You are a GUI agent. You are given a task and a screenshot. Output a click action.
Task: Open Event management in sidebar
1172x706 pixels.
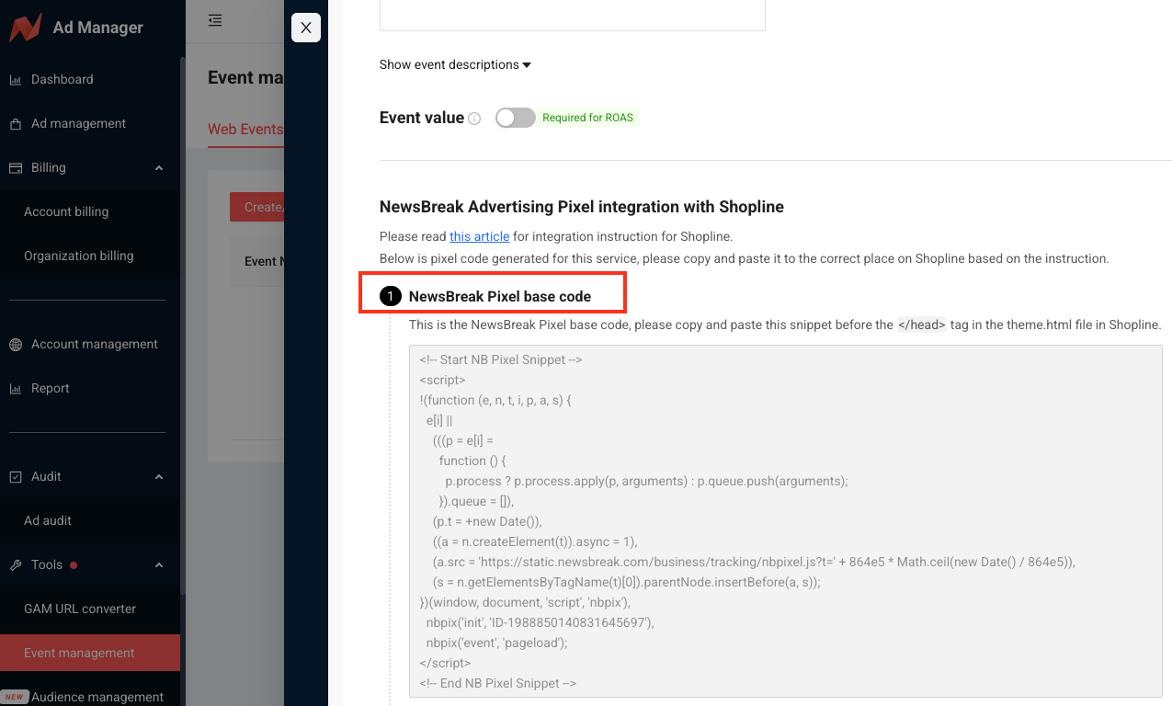tap(80, 654)
